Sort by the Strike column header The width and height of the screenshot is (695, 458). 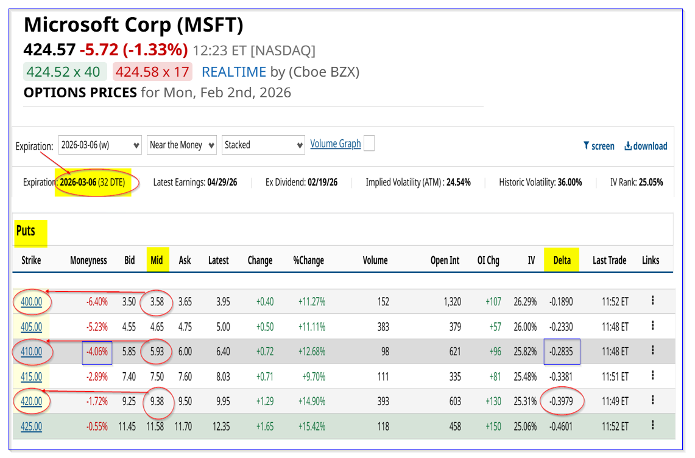click(31, 260)
